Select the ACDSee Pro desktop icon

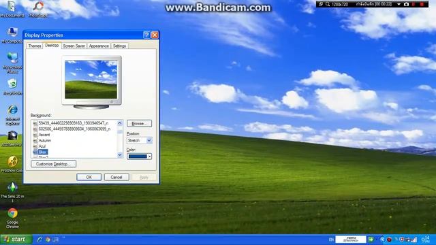click(12, 139)
